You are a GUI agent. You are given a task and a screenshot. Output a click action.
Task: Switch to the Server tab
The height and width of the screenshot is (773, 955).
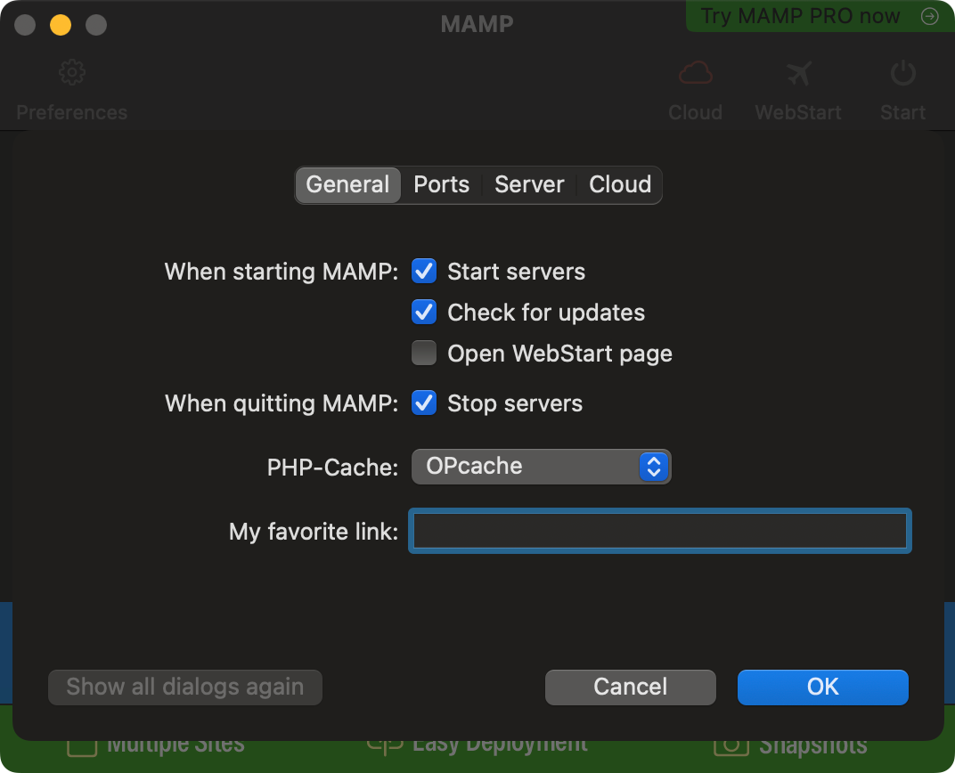coord(529,185)
